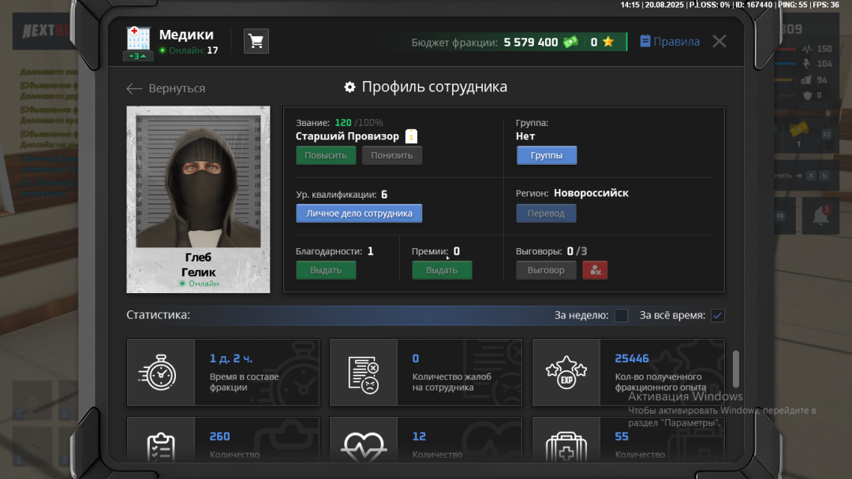
Task: Click the EXP stars experience icon
Action: pyautogui.click(x=566, y=373)
